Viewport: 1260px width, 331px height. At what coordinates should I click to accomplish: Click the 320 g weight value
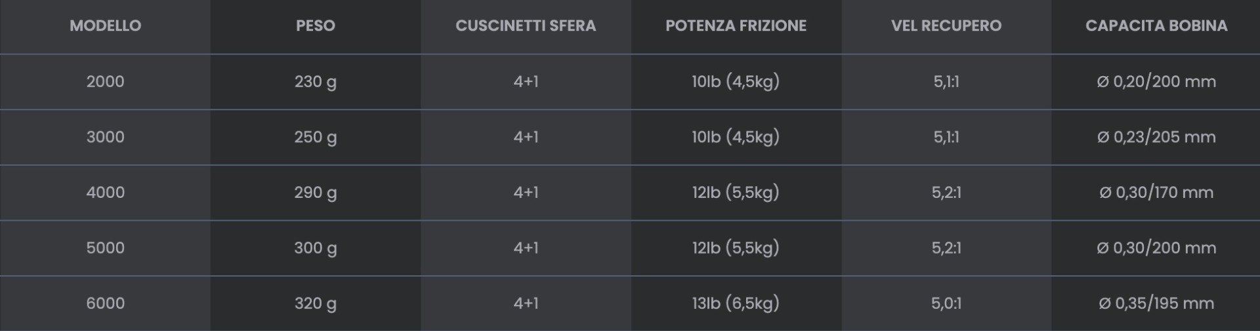pos(315,303)
